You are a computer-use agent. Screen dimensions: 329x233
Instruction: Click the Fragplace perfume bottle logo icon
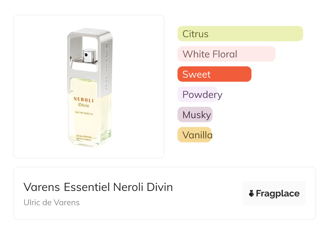click(251, 193)
